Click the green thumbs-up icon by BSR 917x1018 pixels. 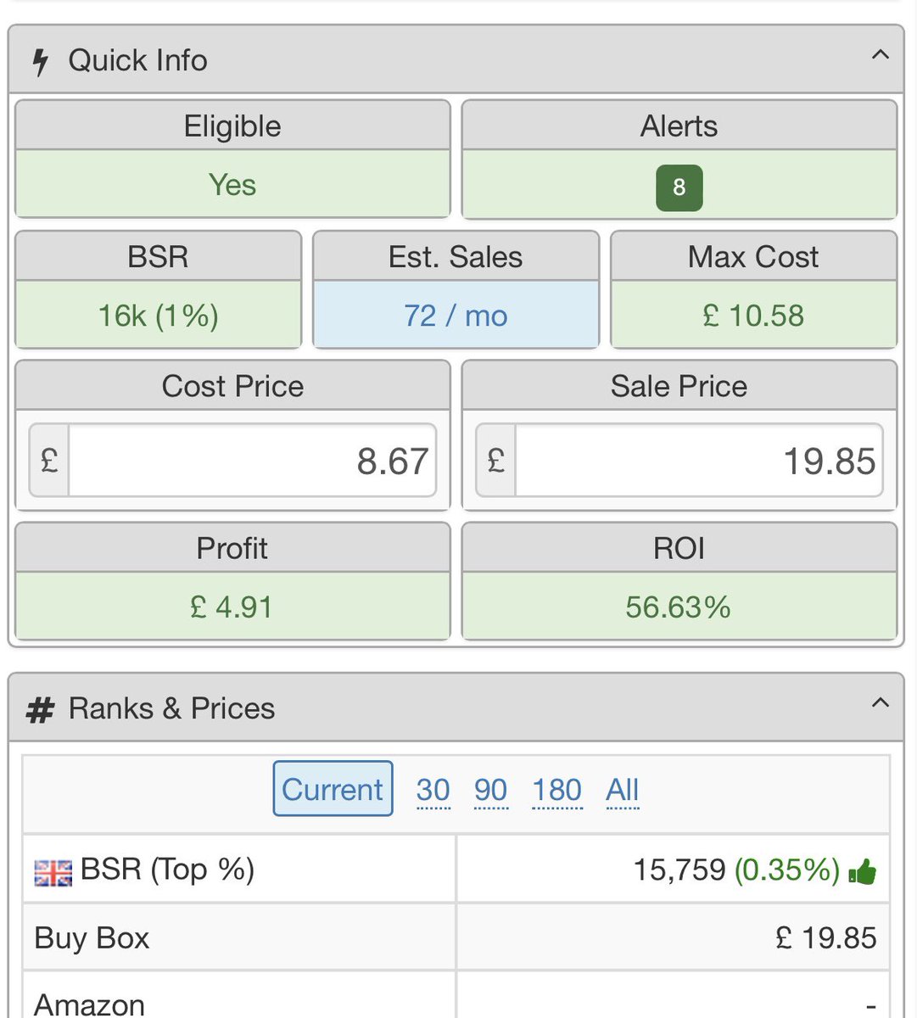click(x=862, y=871)
